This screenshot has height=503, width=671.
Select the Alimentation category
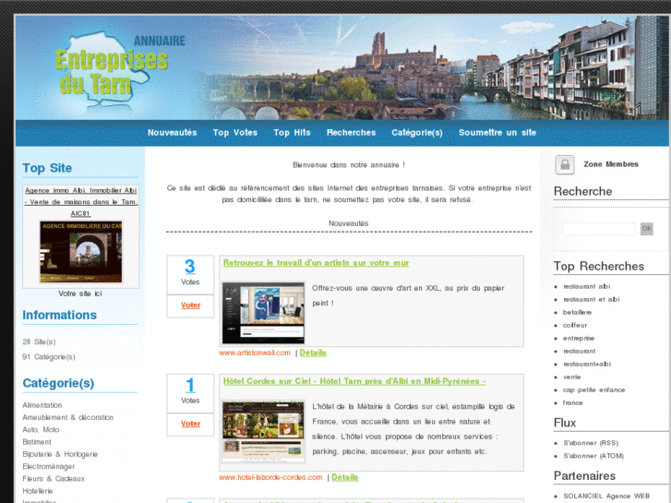(x=42, y=405)
